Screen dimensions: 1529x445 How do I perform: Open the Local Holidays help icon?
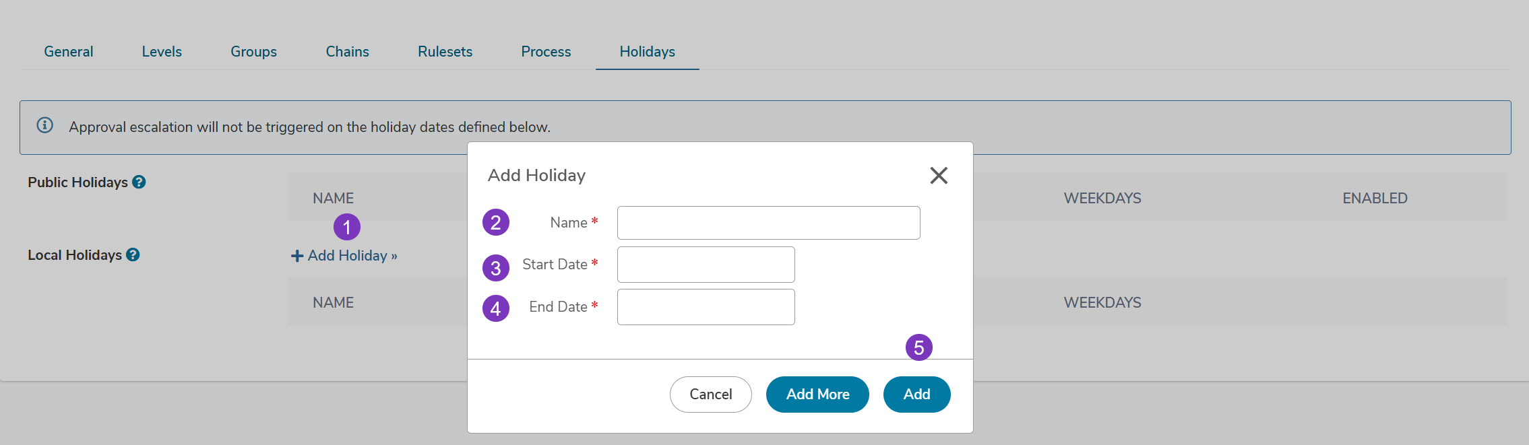[x=133, y=254]
